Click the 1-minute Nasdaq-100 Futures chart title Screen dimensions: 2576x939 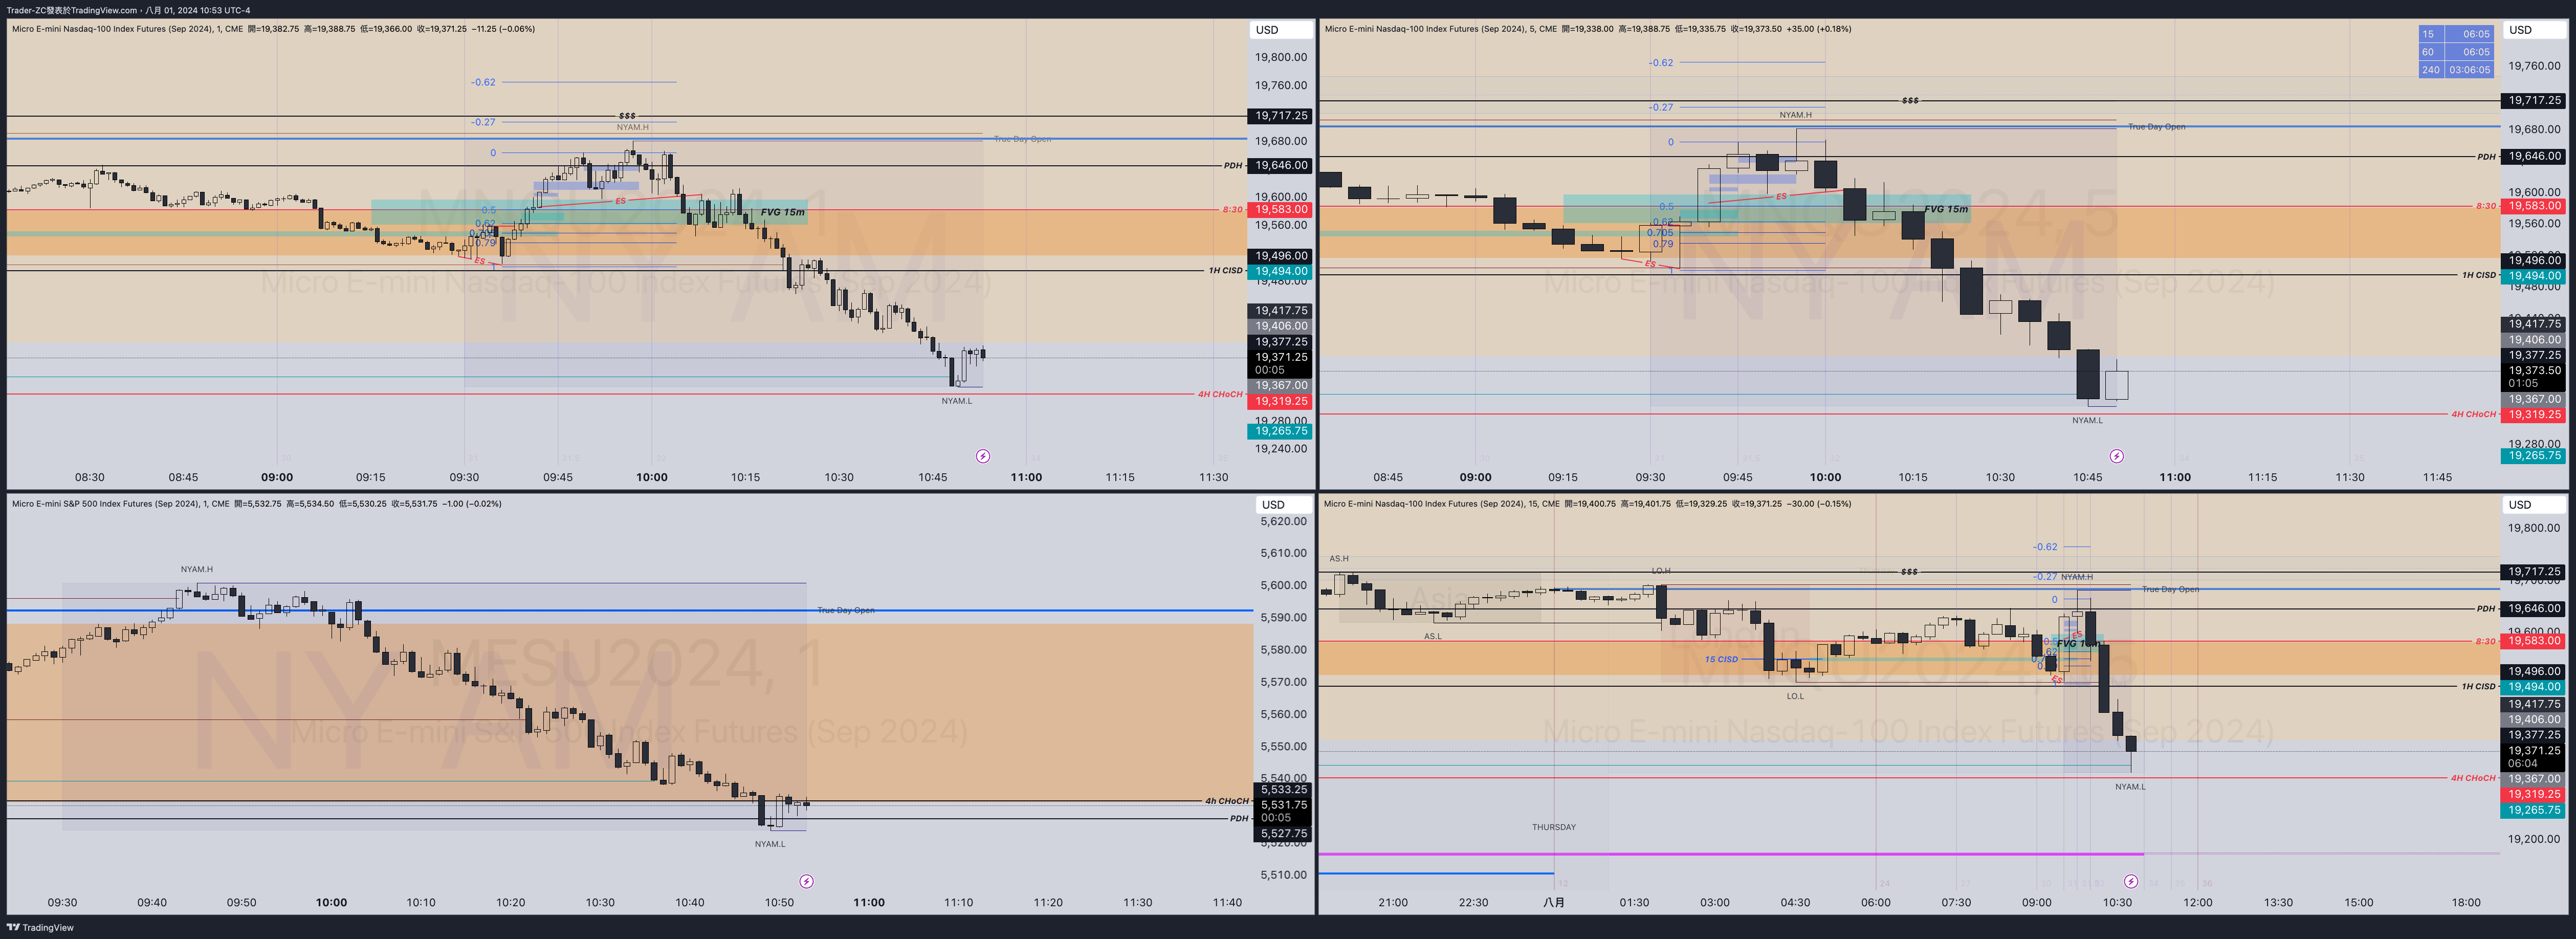(x=127, y=29)
